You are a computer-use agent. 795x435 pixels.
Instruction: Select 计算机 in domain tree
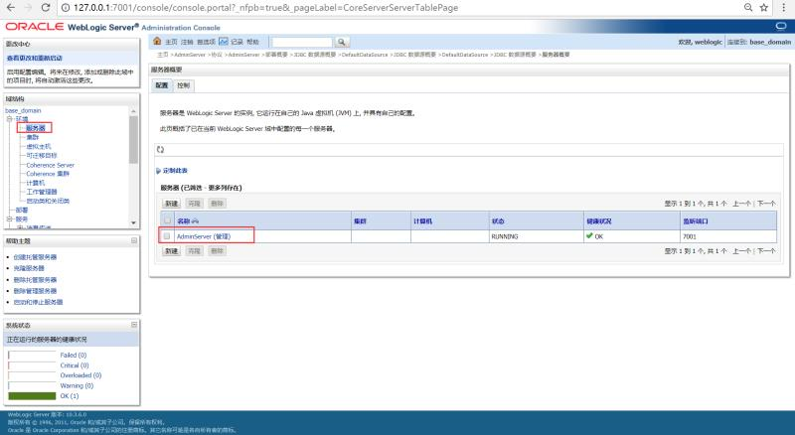(36, 183)
